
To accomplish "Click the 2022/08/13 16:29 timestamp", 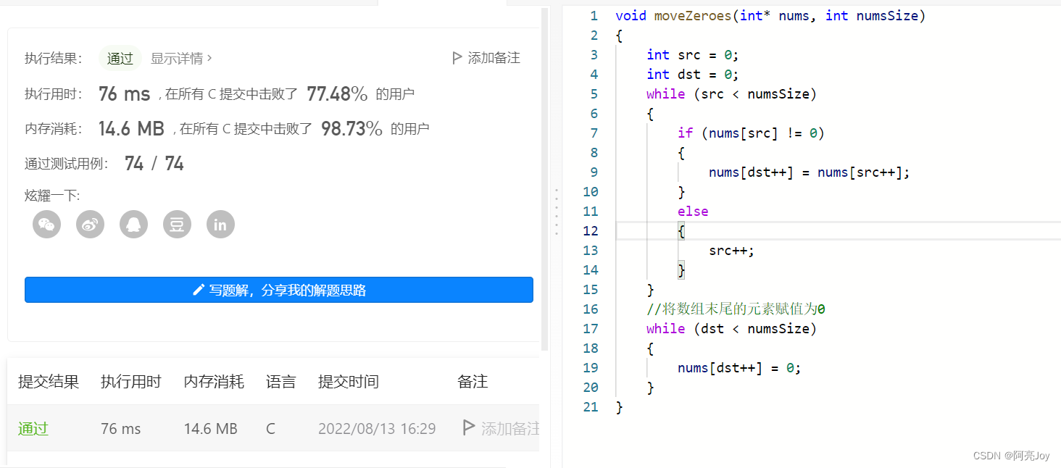I will (377, 429).
